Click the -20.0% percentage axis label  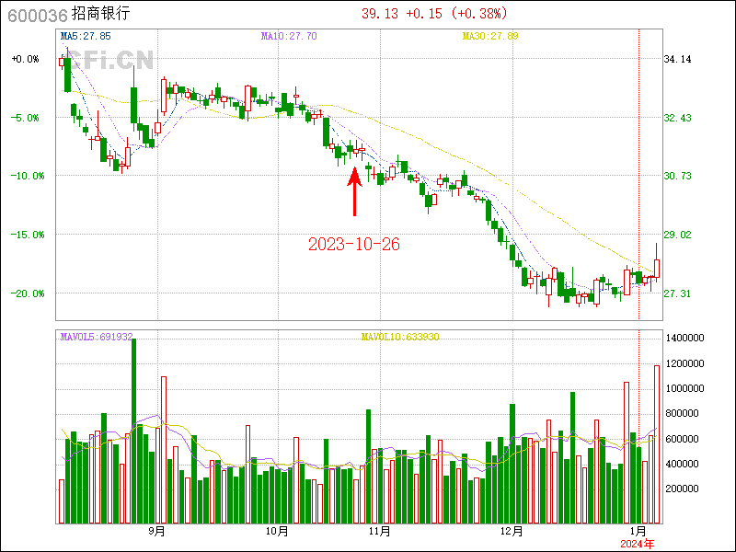point(25,293)
